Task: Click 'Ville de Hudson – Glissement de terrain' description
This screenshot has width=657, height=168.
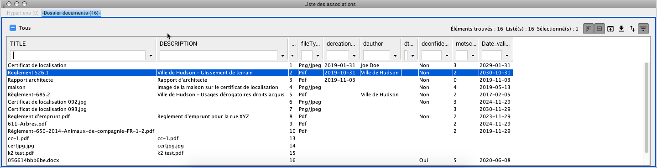Action: pos(205,73)
